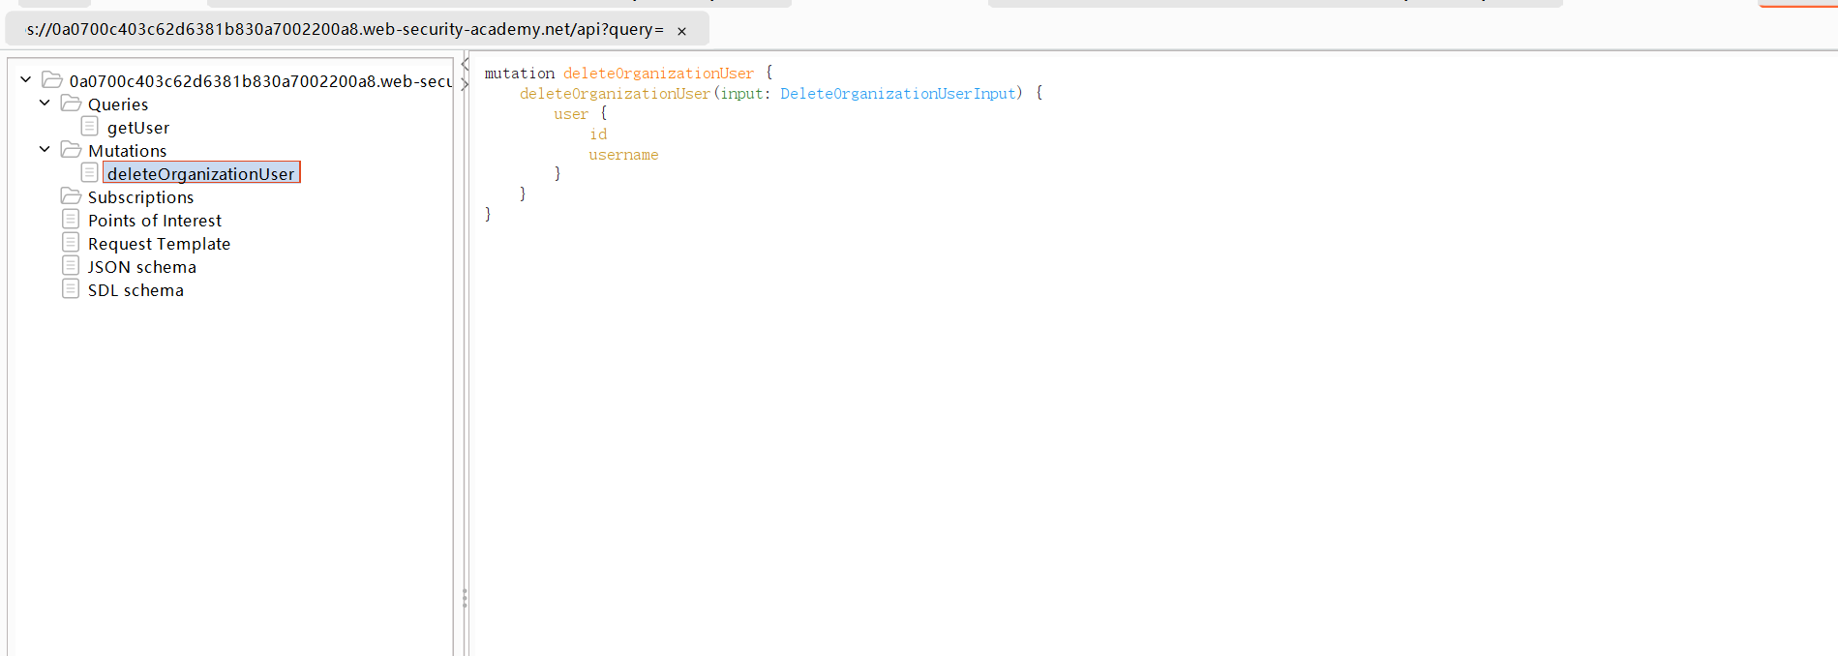1838x656 pixels.
Task: Click the Request Template file icon
Action: [71, 243]
